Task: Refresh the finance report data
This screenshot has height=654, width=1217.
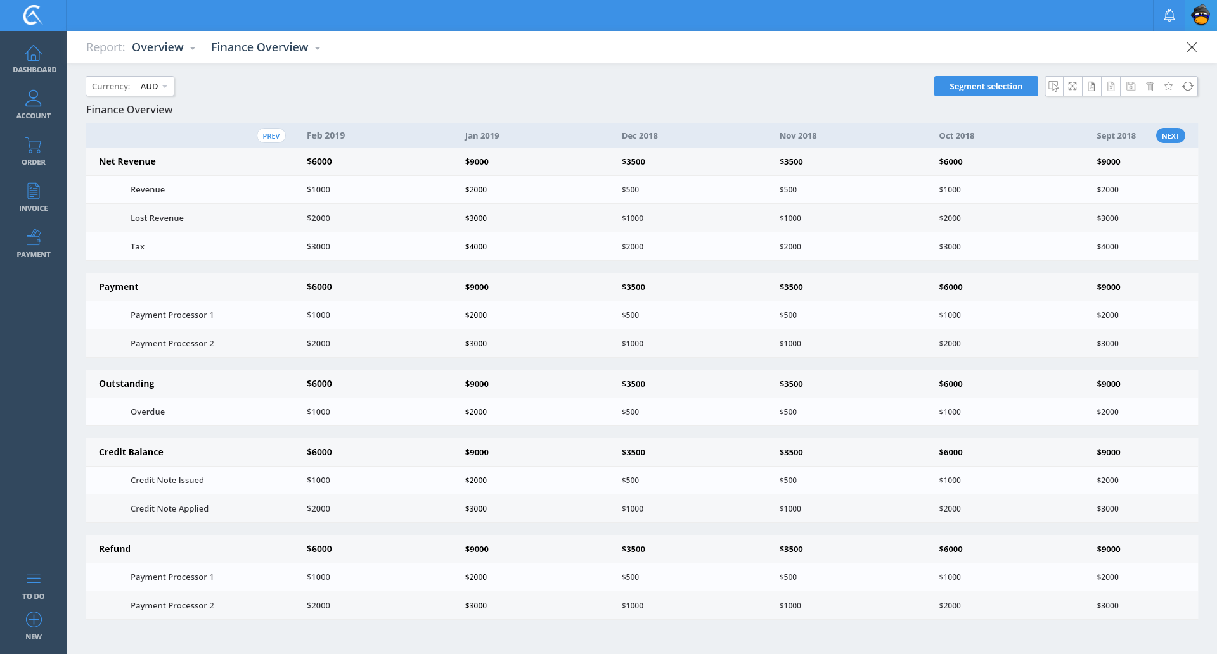Action: tap(1188, 86)
